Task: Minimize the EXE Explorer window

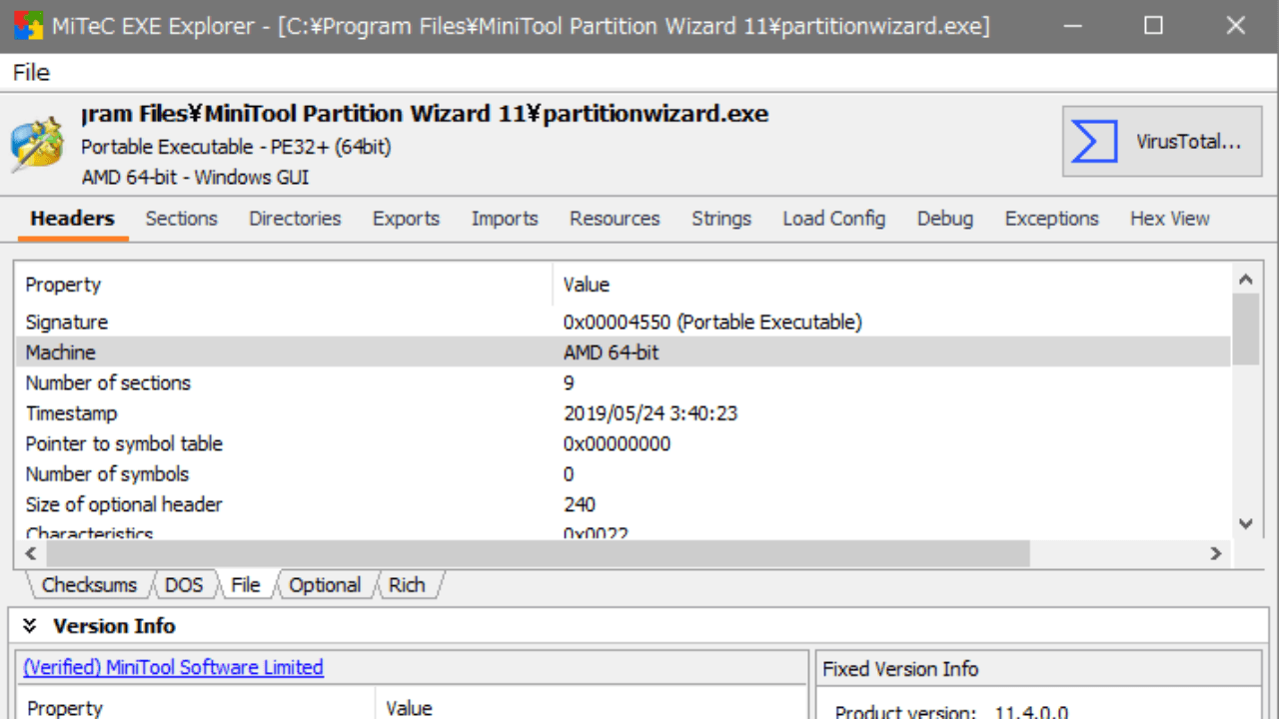Action: (1071, 26)
